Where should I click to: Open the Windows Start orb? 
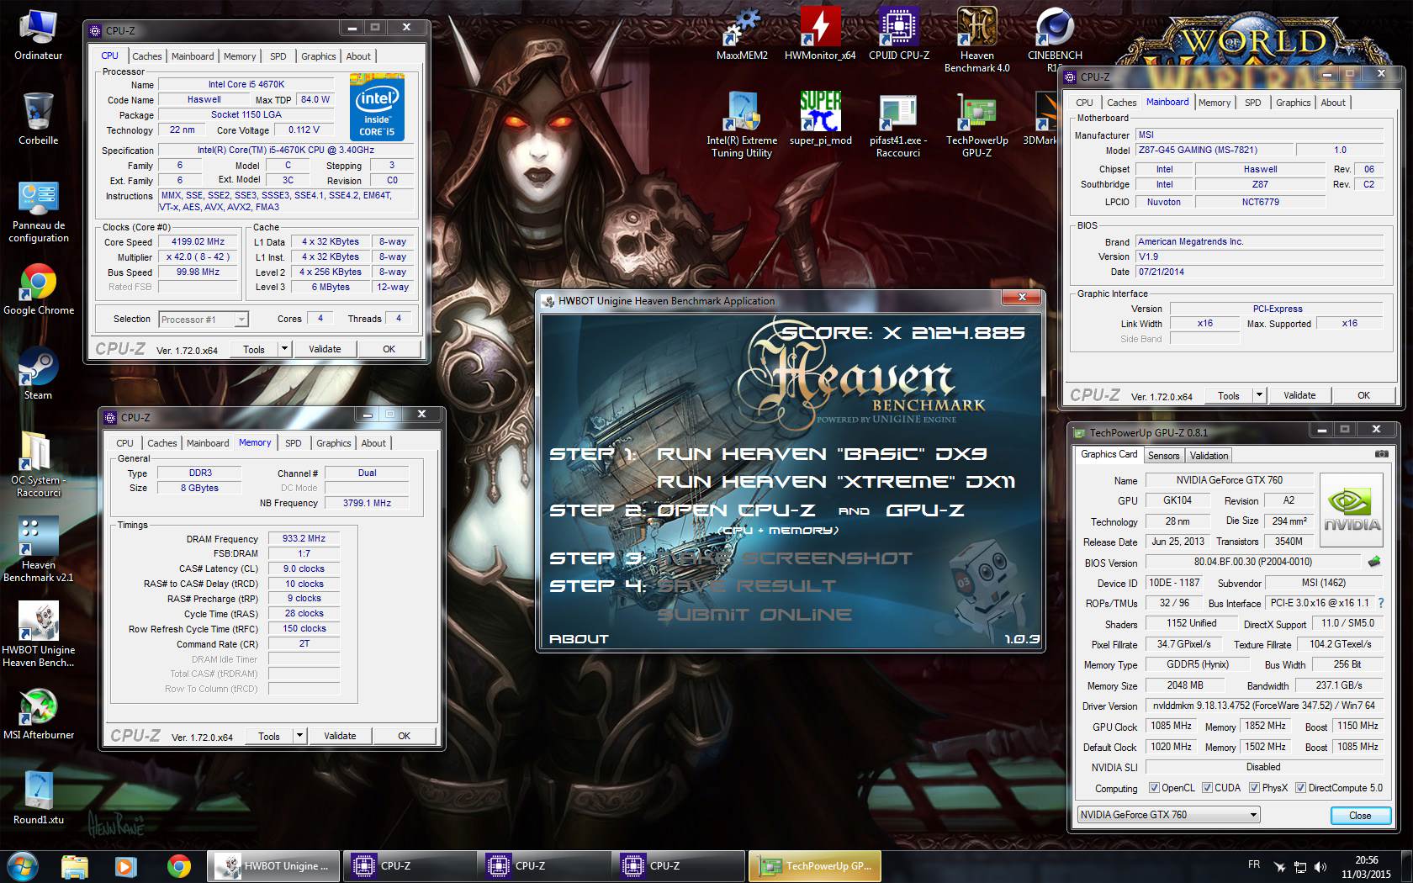[x=23, y=865]
